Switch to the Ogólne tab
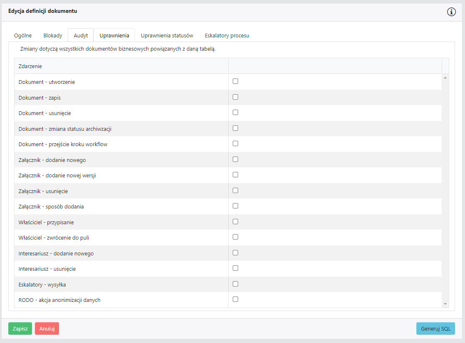Image resolution: width=465 pixels, height=343 pixels. (x=23, y=35)
